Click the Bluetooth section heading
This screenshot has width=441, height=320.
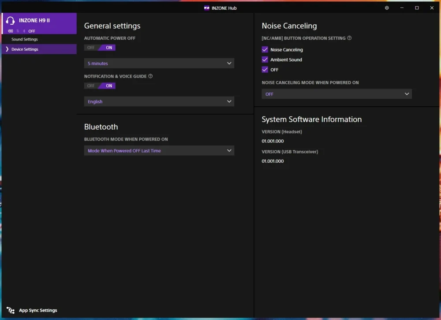101,127
